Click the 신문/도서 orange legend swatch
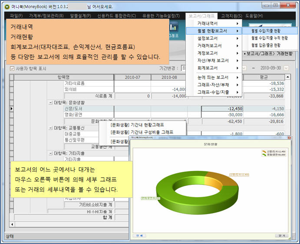 263,151
